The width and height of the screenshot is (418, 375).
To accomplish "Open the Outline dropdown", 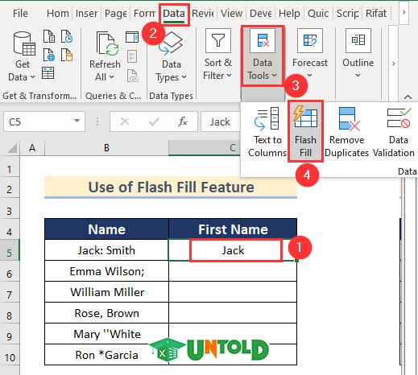I will (358, 54).
